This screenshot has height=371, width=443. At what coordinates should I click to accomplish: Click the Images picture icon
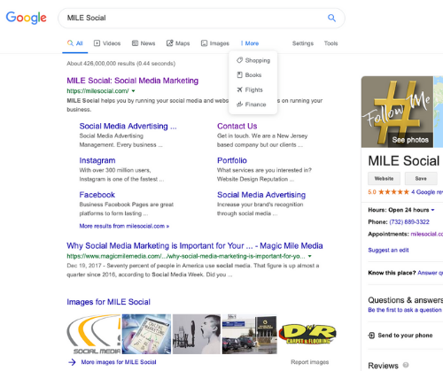pyautogui.click(x=204, y=43)
